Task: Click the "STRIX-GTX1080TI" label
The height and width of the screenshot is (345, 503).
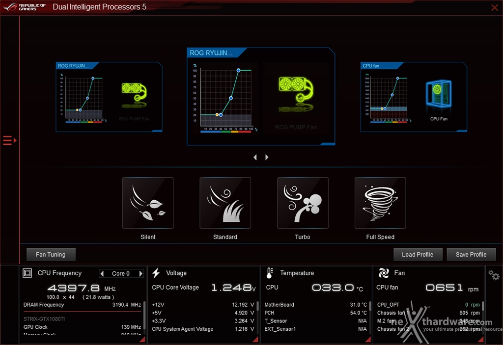Action: [x=44, y=319]
